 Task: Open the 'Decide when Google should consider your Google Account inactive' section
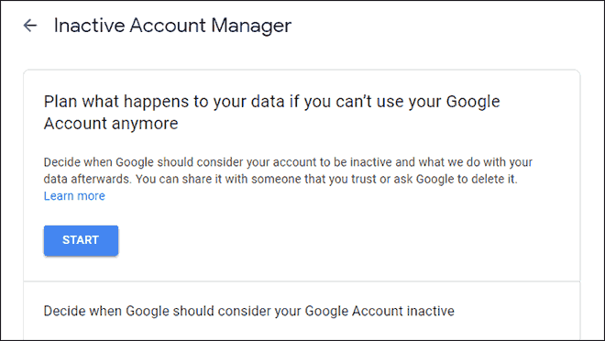tap(248, 312)
